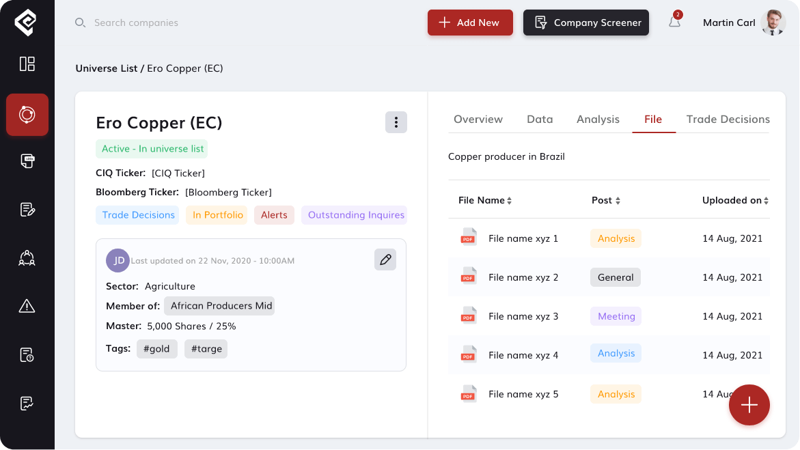Click the Trade Decisions tag under tickers

(x=138, y=215)
